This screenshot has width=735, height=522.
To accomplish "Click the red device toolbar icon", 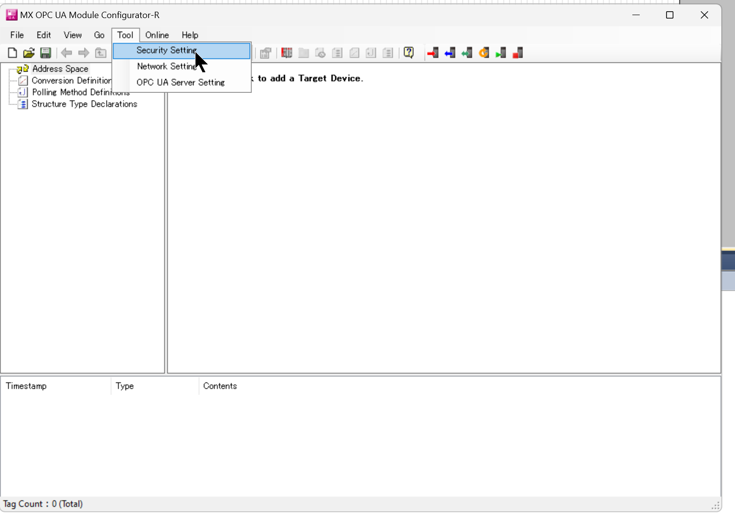I will [287, 53].
